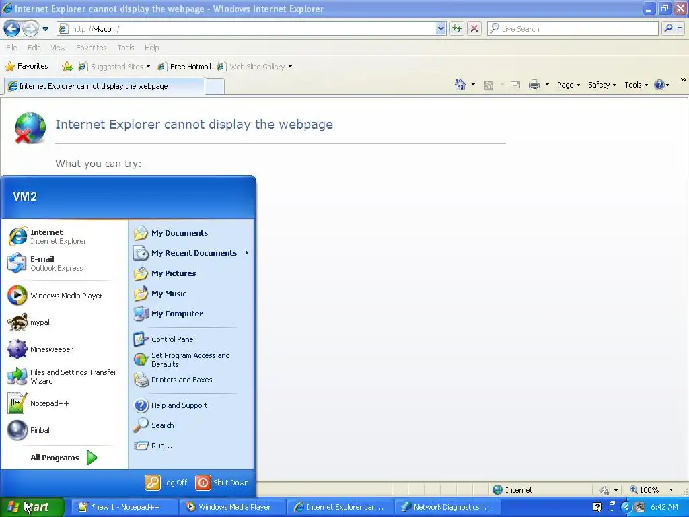Open the Help menu
This screenshot has width=689, height=517.
(151, 48)
